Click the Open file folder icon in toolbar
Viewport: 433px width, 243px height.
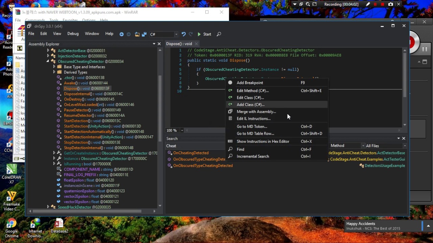[137, 34]
